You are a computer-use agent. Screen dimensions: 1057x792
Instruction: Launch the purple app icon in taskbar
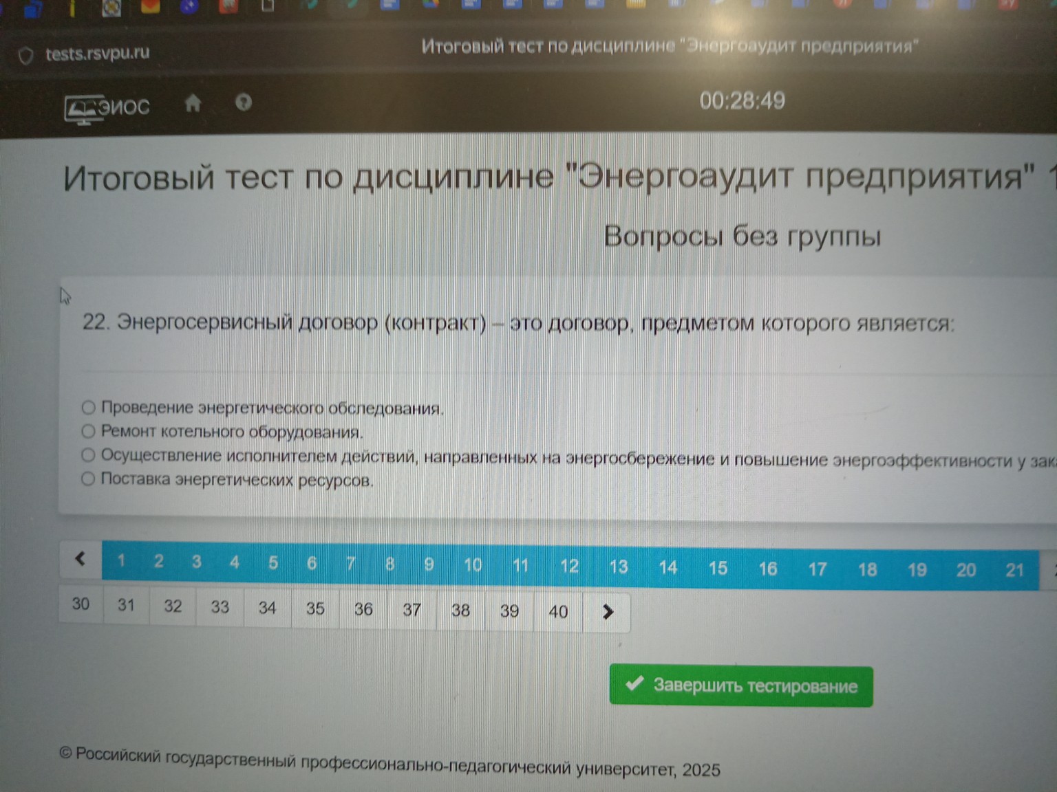pos(190,7)
